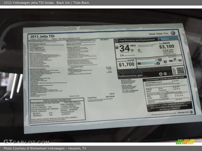This screenshot has width=202, height=151.
Task: Click the large 34 MPG number
Action: click(x=124, y=48)
